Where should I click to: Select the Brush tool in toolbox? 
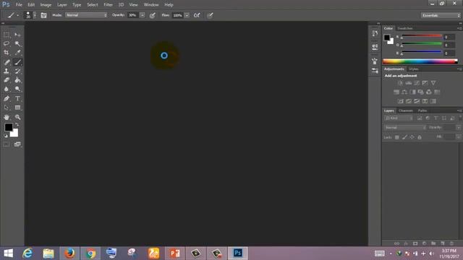(17, 62)
